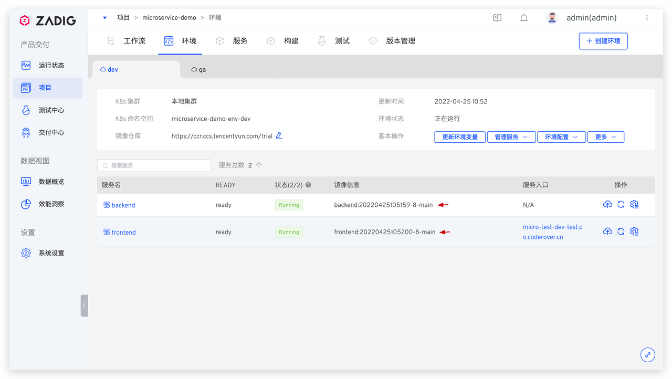Click the 服务入口 column header
This screenshot has height=379, width=672.
(535, 185)
